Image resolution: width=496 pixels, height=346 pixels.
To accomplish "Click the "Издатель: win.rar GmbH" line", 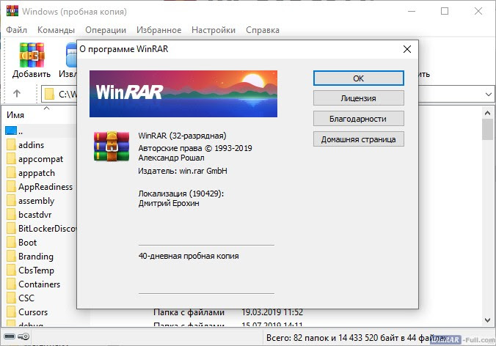I will [x=183, y=171].
